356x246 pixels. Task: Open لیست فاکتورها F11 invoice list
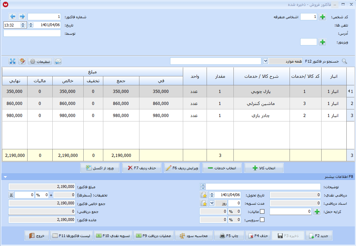pyautogui.click(x=71, y=236)
